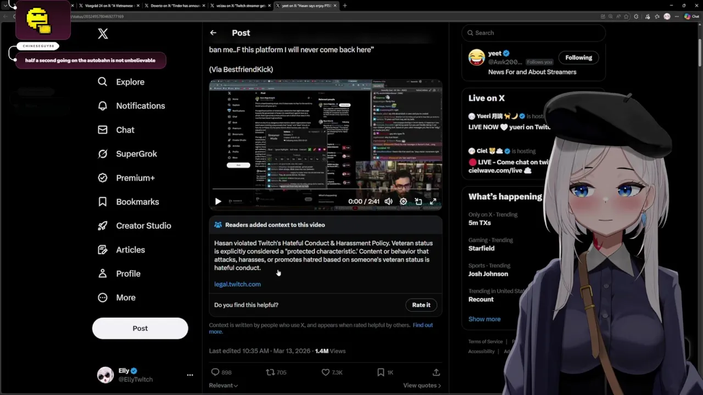Expand the Relevant replies sort dropdown
This screenshot has height=395, width=703.
(x=224, y=385)
